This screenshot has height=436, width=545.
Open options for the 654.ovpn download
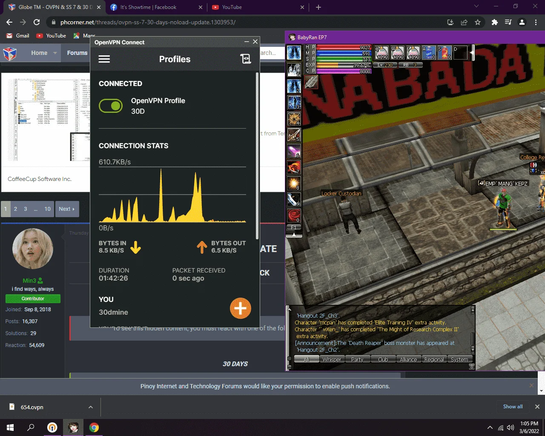[91, 407]
